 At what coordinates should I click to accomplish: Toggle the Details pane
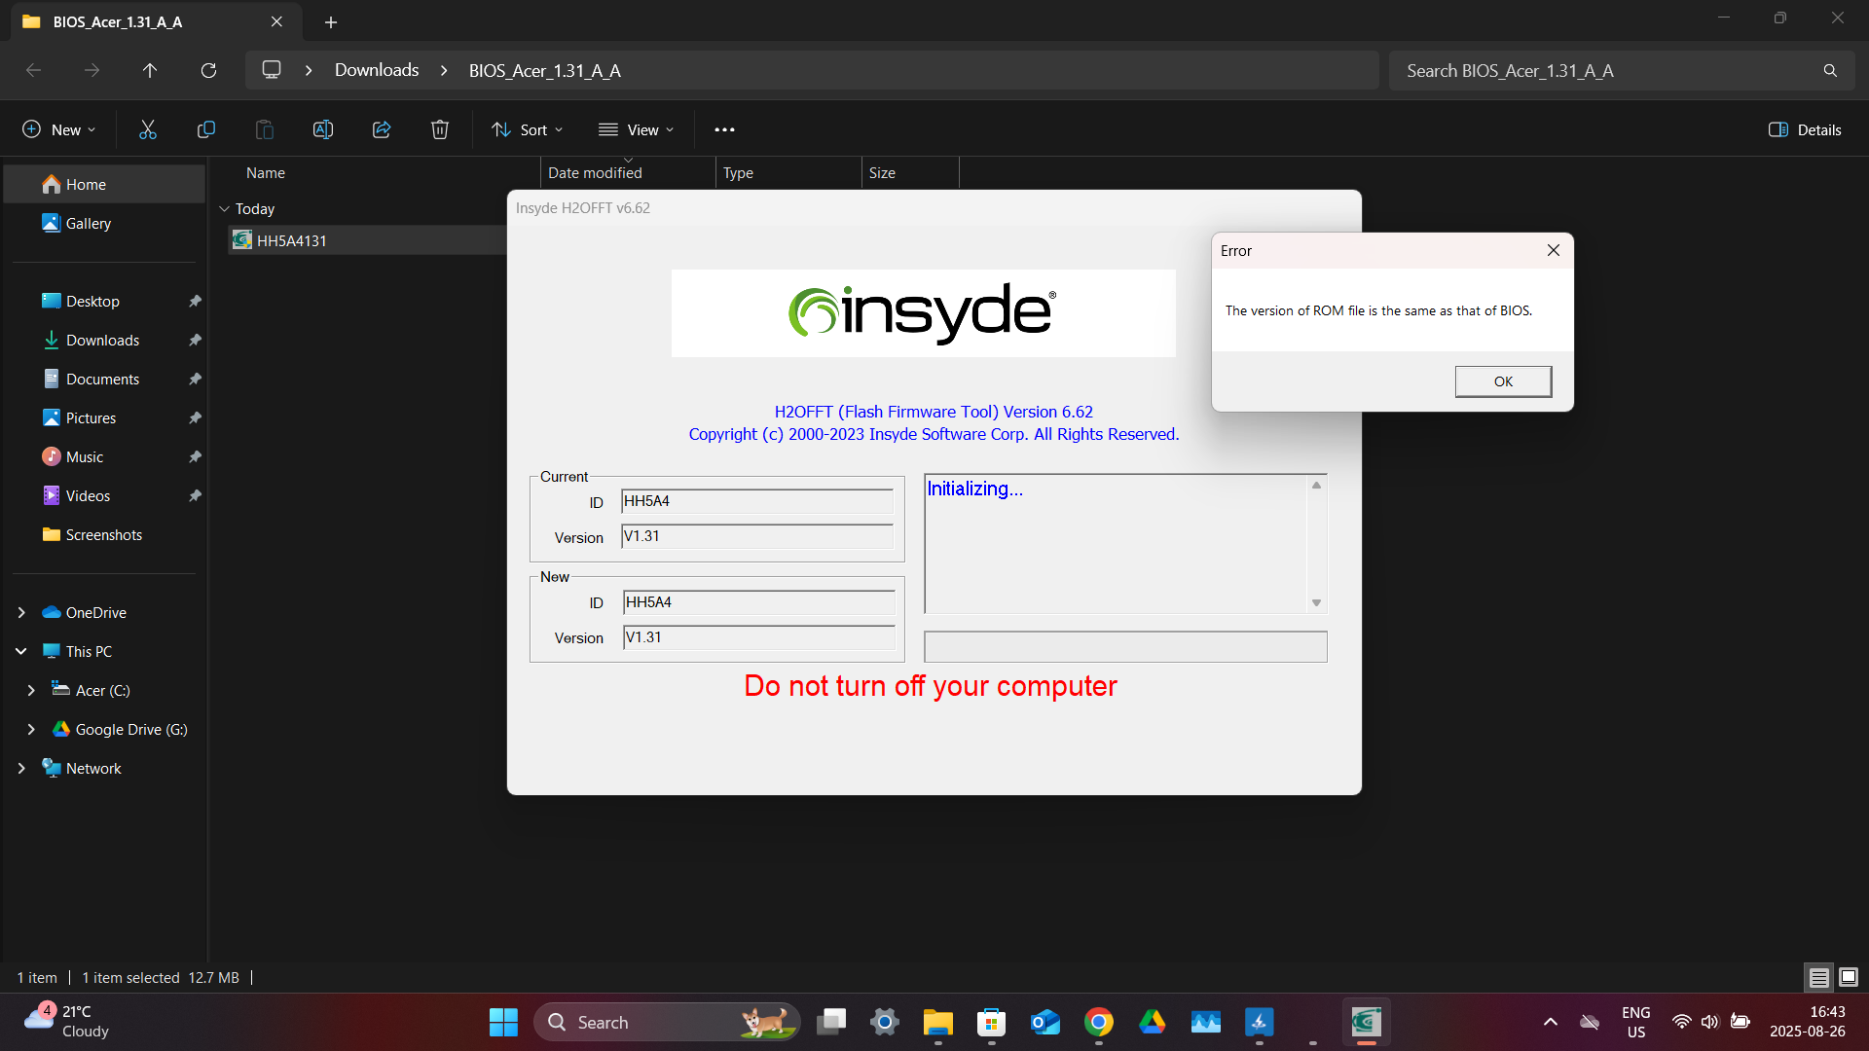1805,129
